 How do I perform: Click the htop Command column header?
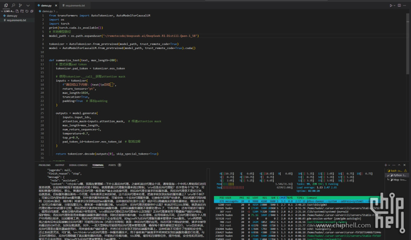[x=312, y=198]
